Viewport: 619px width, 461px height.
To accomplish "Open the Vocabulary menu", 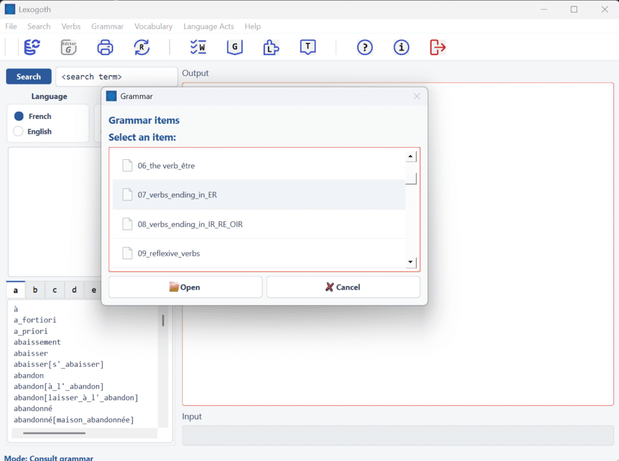I will pos(153,27).
